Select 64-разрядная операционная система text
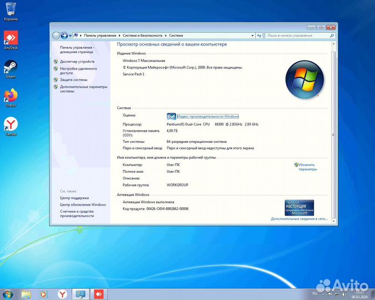The image size is (375, 300). click(x=197, y=141)
